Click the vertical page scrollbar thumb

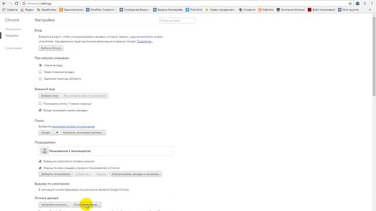pyautogui.click(x=374, y=56)
